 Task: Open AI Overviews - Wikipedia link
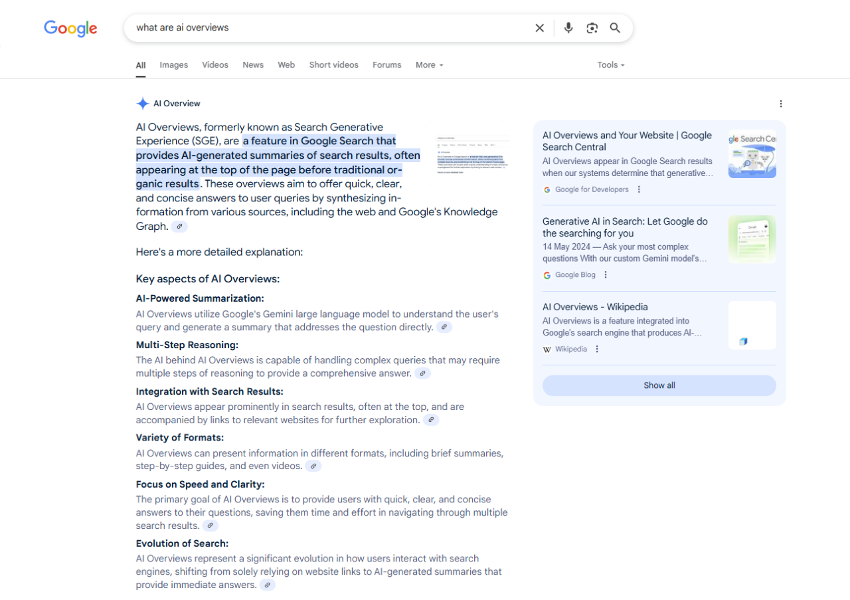tap(595, 307)
